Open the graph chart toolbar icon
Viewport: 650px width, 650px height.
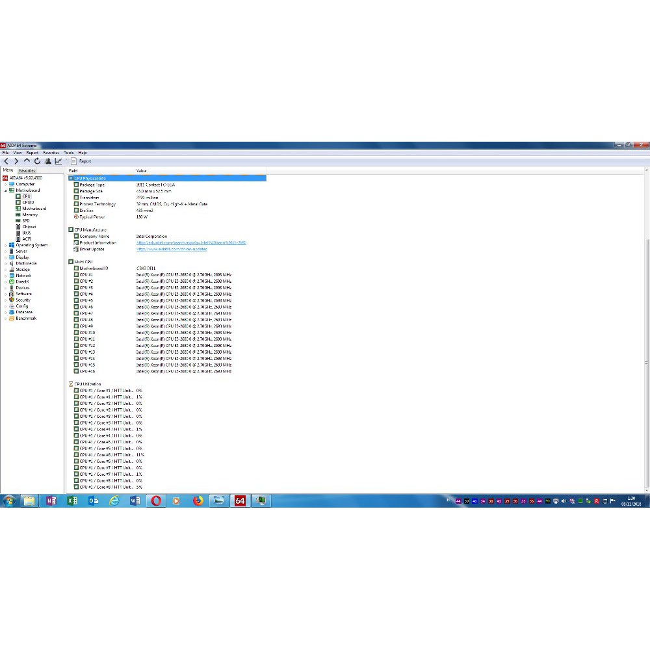coord(58,161)
